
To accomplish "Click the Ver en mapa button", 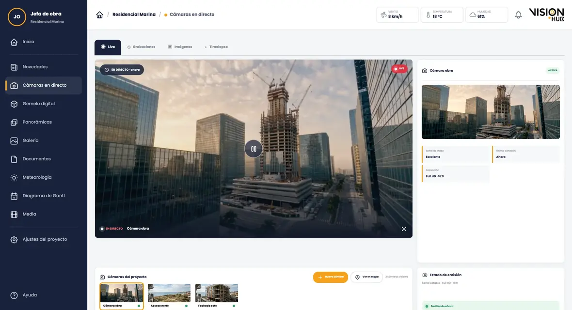I will [x=366, y=277].
